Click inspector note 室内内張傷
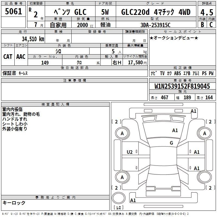The height and width of the screenshot is (217, 217). (x=12, y=109)
